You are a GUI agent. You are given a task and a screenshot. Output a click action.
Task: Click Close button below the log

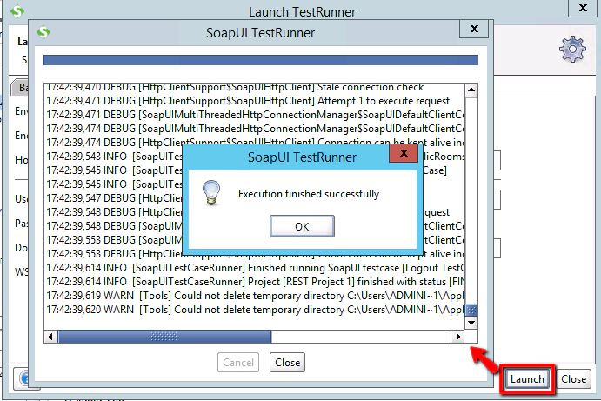288,362
